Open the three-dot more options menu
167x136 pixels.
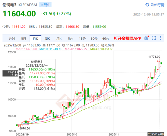tap(160, 38)
